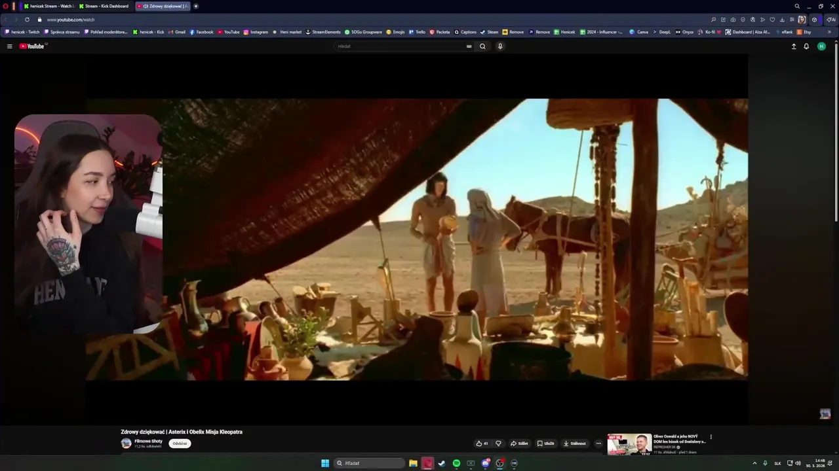Open Instagram bookmark

[x=256, y=32]
